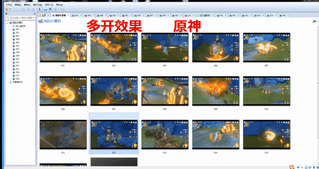This screenshot has height=169, width=319.
Task: Select the 008 virtual machine thumbnail
Action: pyautogui.click(x=165, y=91)
